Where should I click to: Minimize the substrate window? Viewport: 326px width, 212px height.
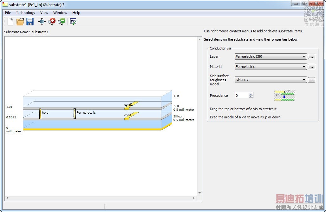[296, 3]
